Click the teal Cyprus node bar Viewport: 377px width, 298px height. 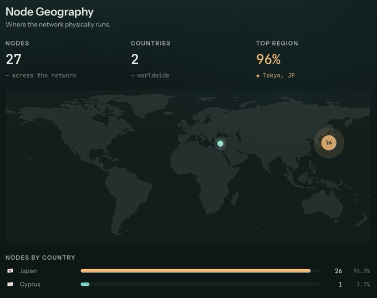pyautogui.click(x=85, y=284)
